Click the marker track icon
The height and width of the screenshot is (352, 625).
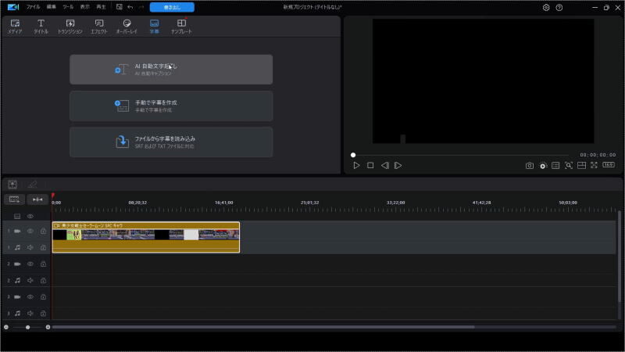[x=17, y=217]
